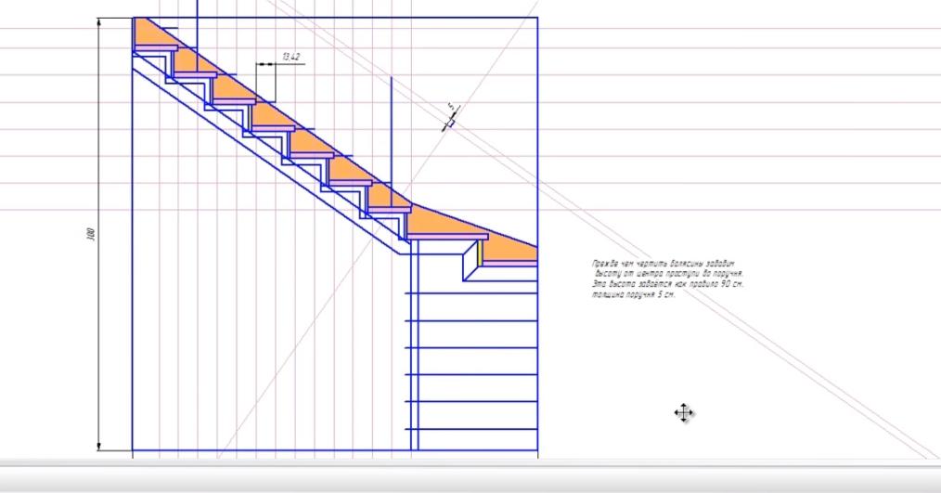Click the 13.42 dimension label
This screenshot has width=941, height=493.
[x=290, y=58]
